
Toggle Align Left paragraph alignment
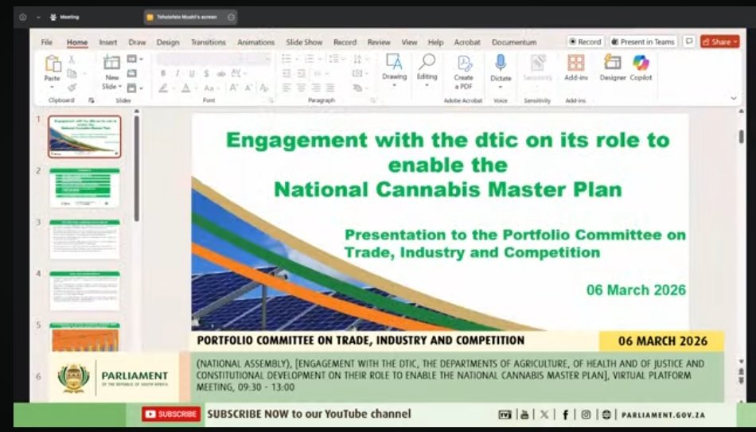coord(286,88)
